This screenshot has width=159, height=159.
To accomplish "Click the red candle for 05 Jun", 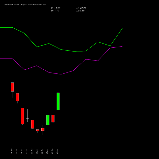I will pyautogui.click(x=17, y=97).
